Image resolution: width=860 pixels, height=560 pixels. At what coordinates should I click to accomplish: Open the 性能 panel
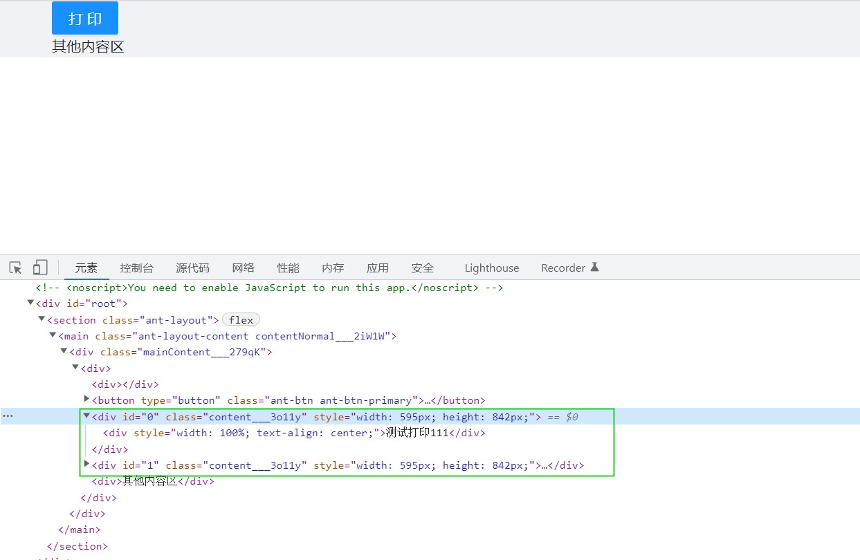point(288,268)
